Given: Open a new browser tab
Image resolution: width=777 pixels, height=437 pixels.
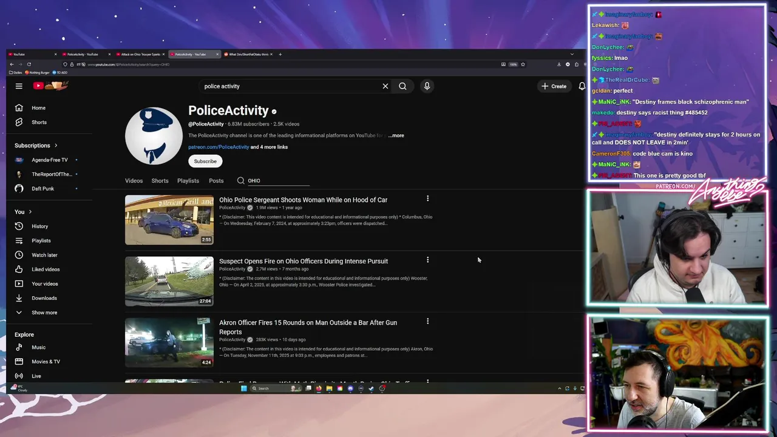Looking at the screenshot, I should pos(280,54).
